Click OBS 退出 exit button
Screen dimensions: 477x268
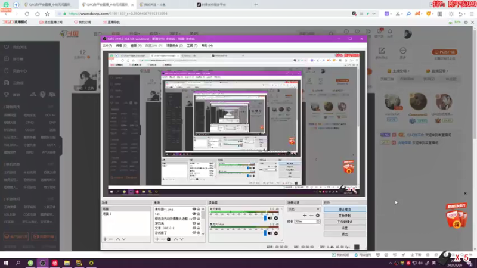click(345, 234)
